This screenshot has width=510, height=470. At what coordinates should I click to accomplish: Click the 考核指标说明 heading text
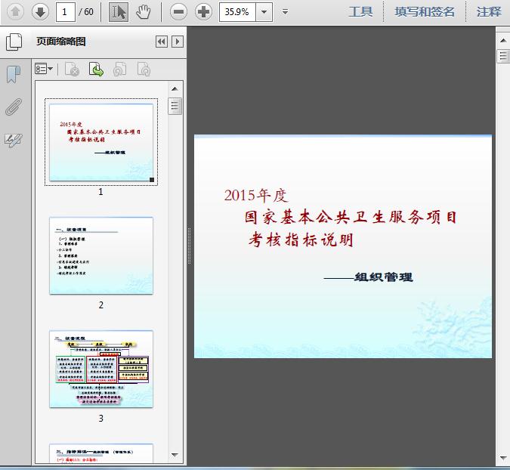coord(301,240)
